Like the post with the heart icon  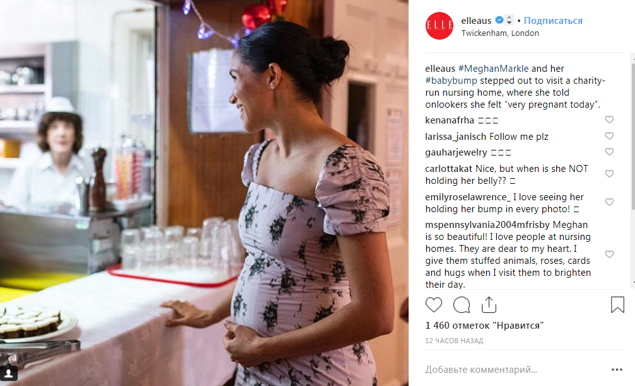[x=433, y=305]
